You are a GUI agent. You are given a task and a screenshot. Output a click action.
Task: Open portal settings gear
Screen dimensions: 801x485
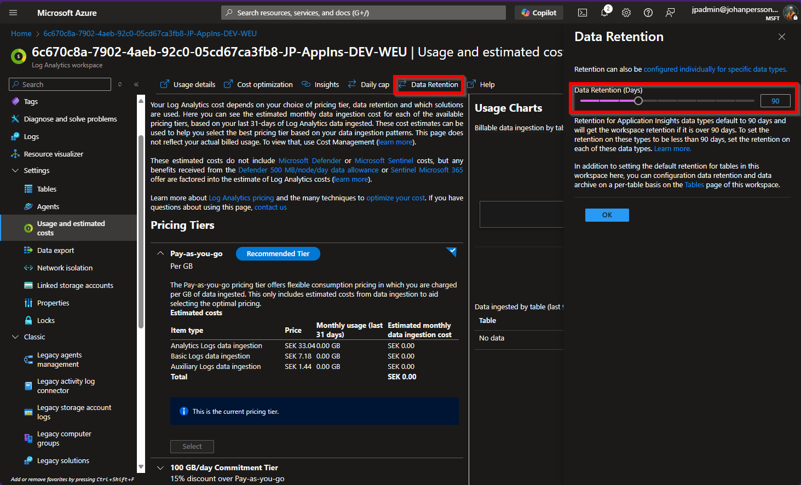(626, 13)
